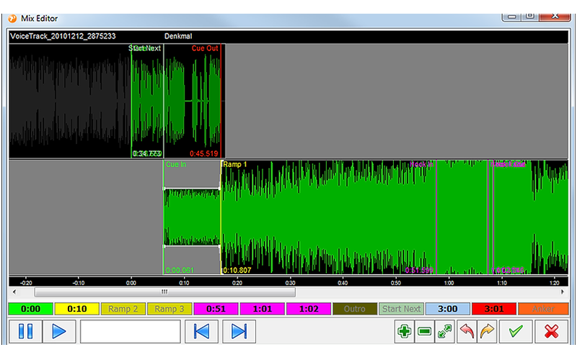577x360 pixels.
Task: Click the fit-to-window expand arrows icon
Action: [x=444, y=331]
